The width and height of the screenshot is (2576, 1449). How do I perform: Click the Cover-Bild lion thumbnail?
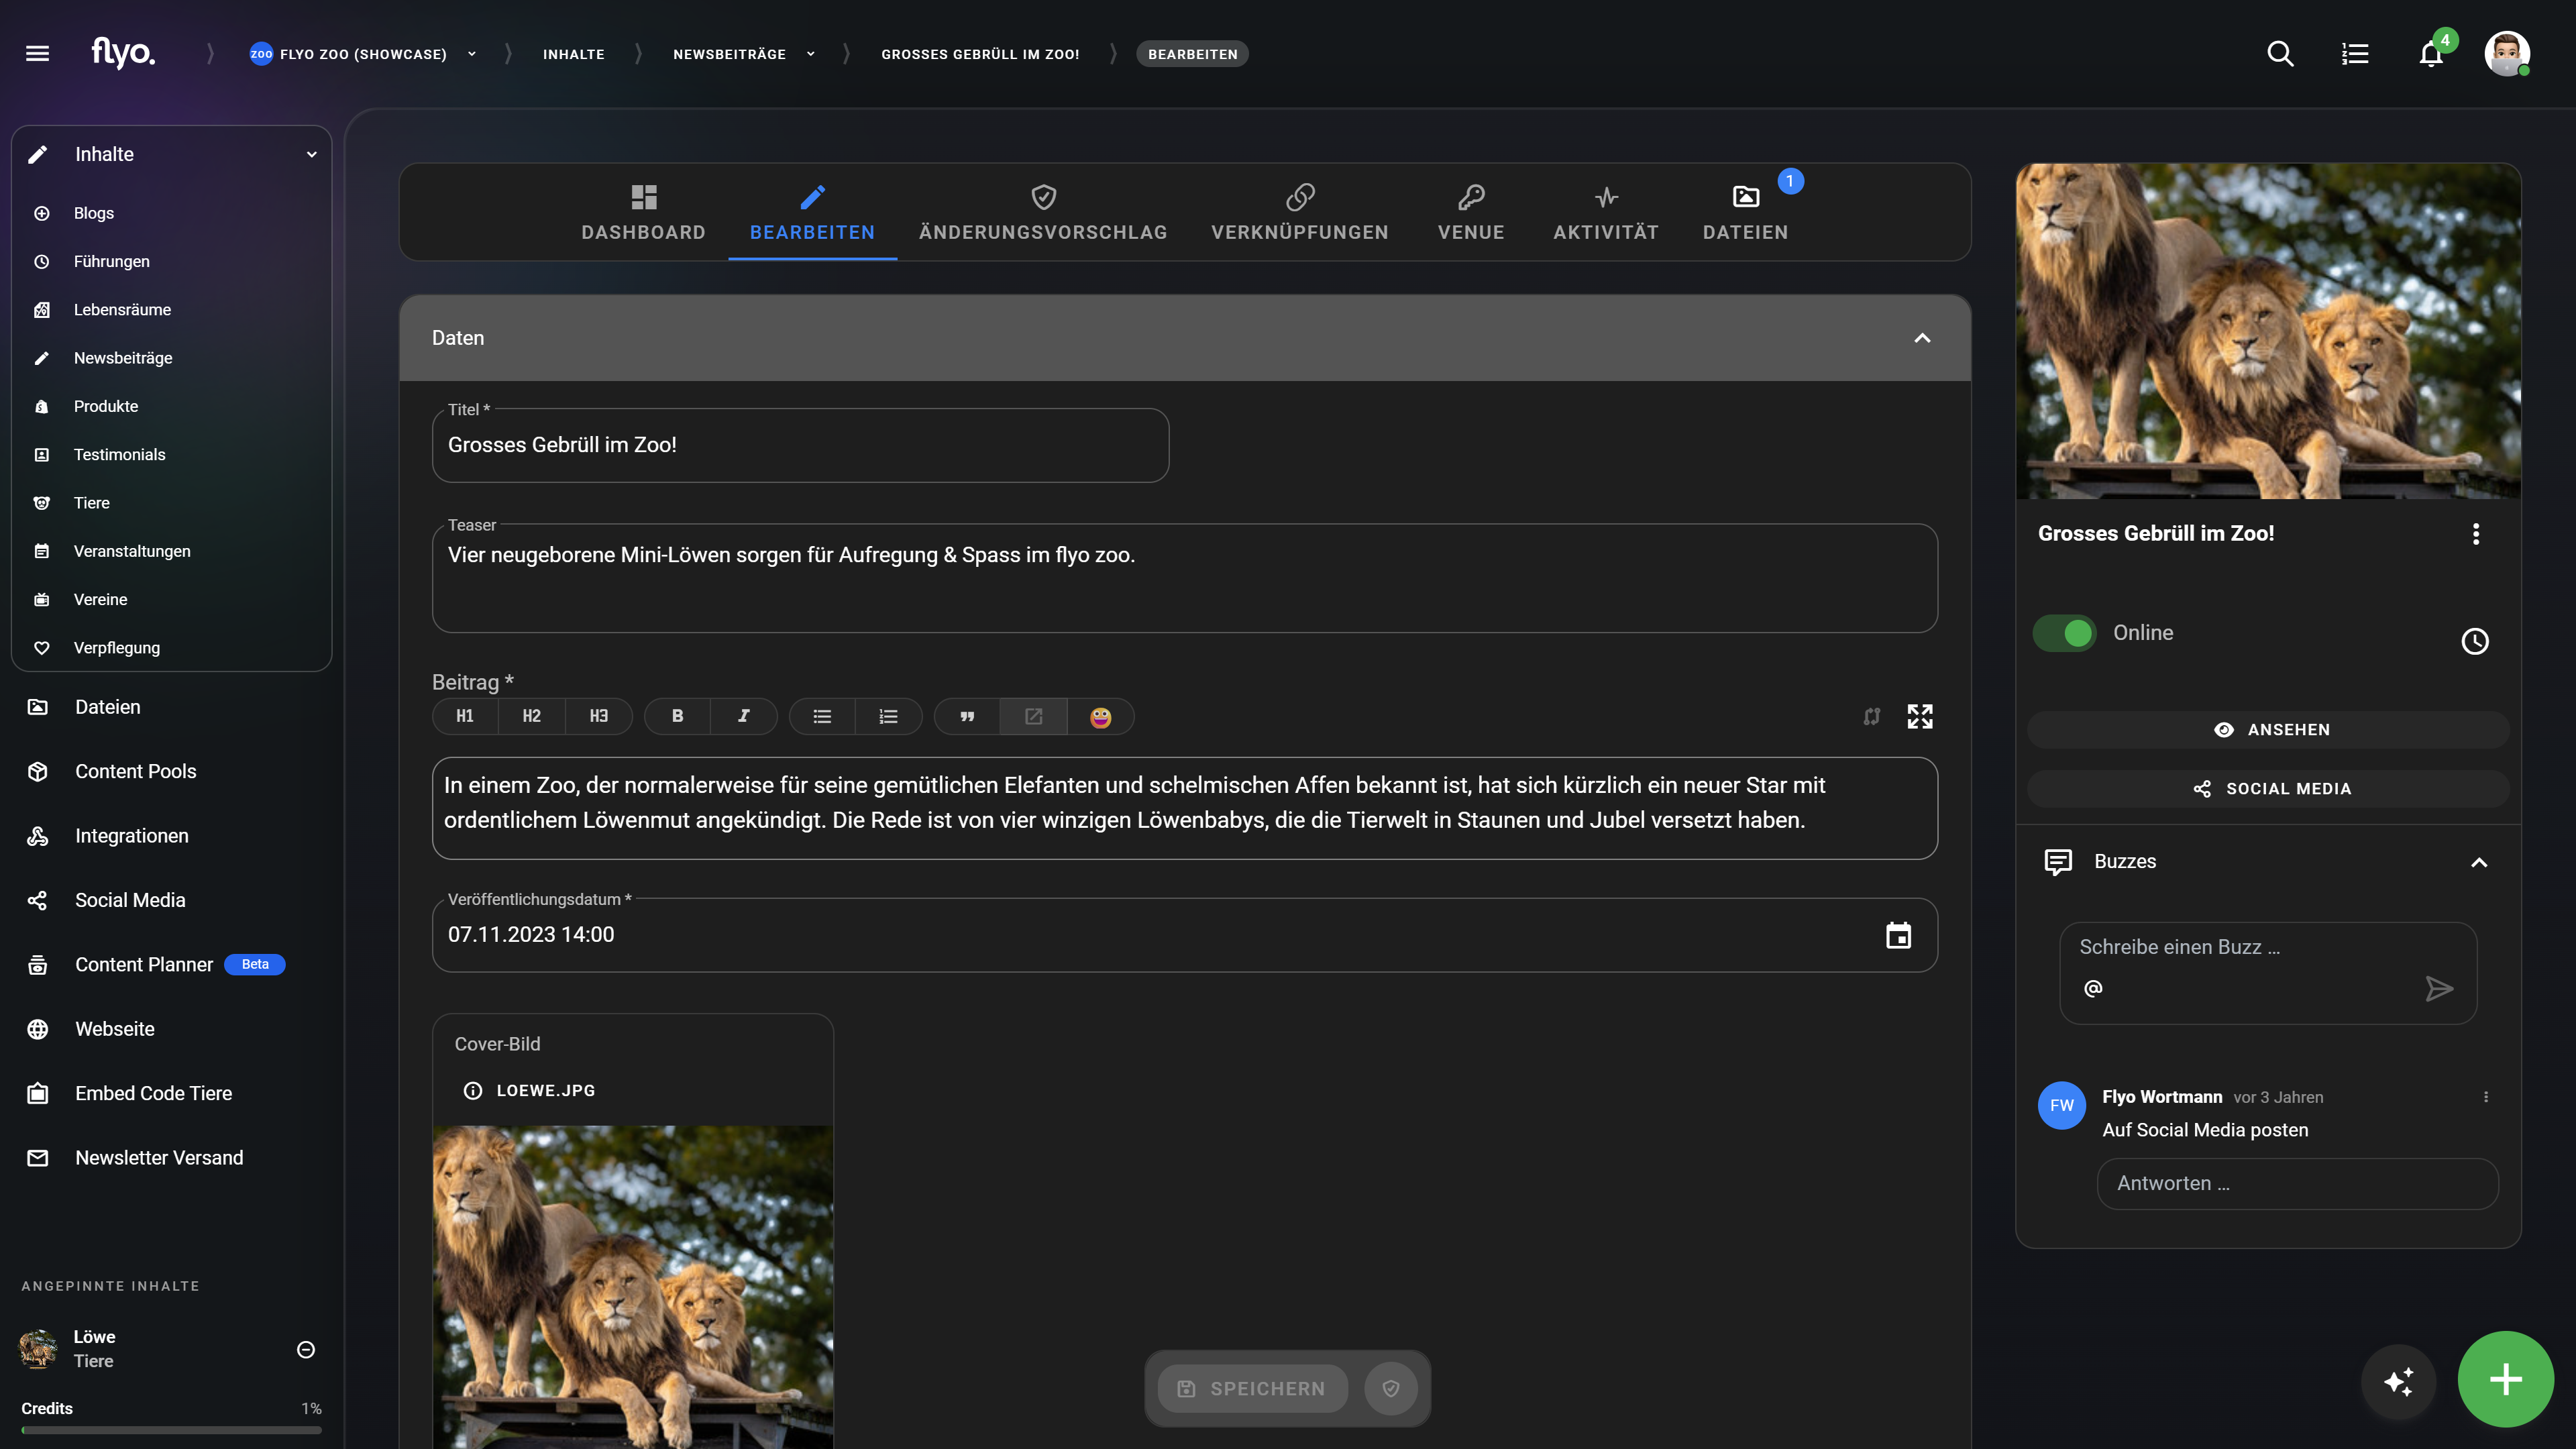[633, 1287]
